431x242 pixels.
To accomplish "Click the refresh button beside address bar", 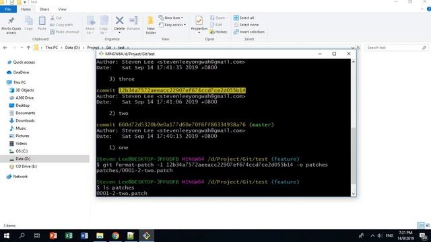I will point(358,48).
